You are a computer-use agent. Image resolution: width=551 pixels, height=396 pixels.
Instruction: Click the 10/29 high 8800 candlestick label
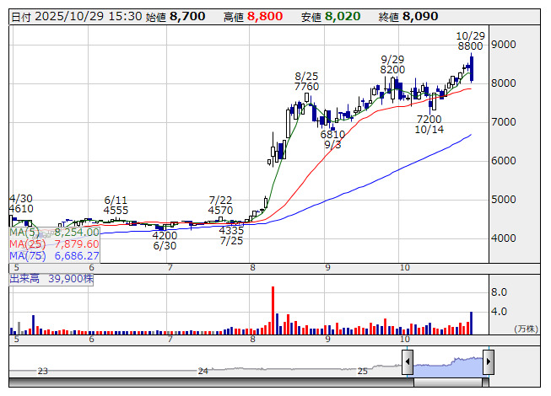(470, 41)
